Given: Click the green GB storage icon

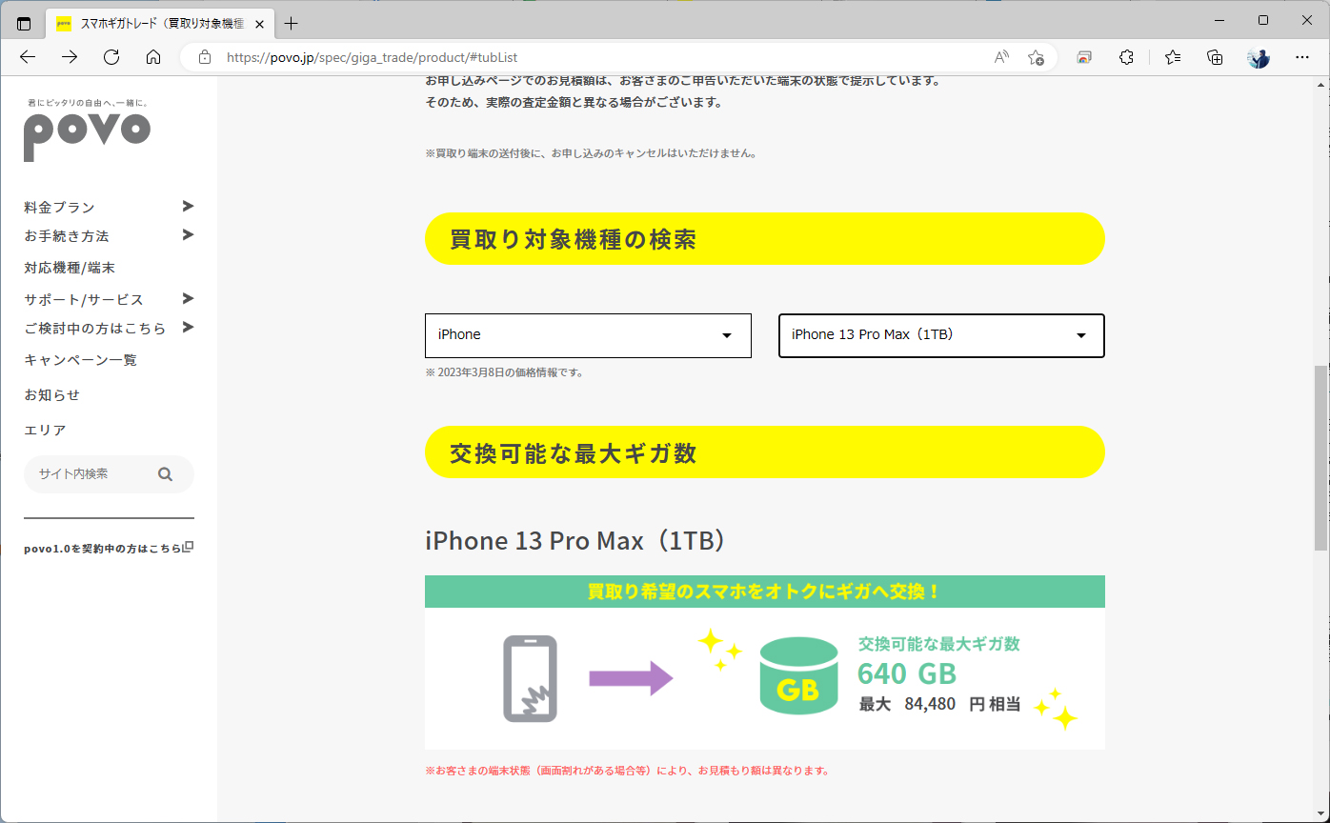Looking at the screenshot, I should [x=798, y=675].
